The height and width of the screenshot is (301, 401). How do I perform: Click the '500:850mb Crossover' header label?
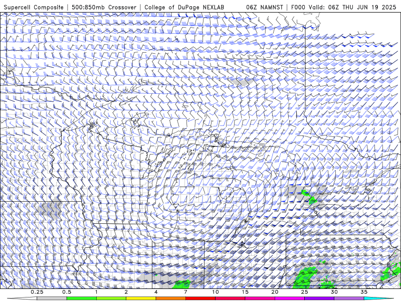pos(104,8)
